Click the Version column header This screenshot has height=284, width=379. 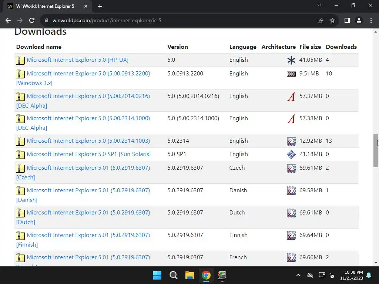click(x=178, y=47)
